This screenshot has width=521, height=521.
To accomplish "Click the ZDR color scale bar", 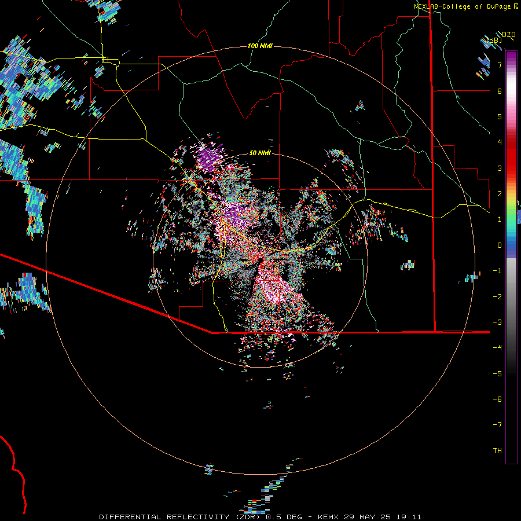I will [x=511, y=257].
